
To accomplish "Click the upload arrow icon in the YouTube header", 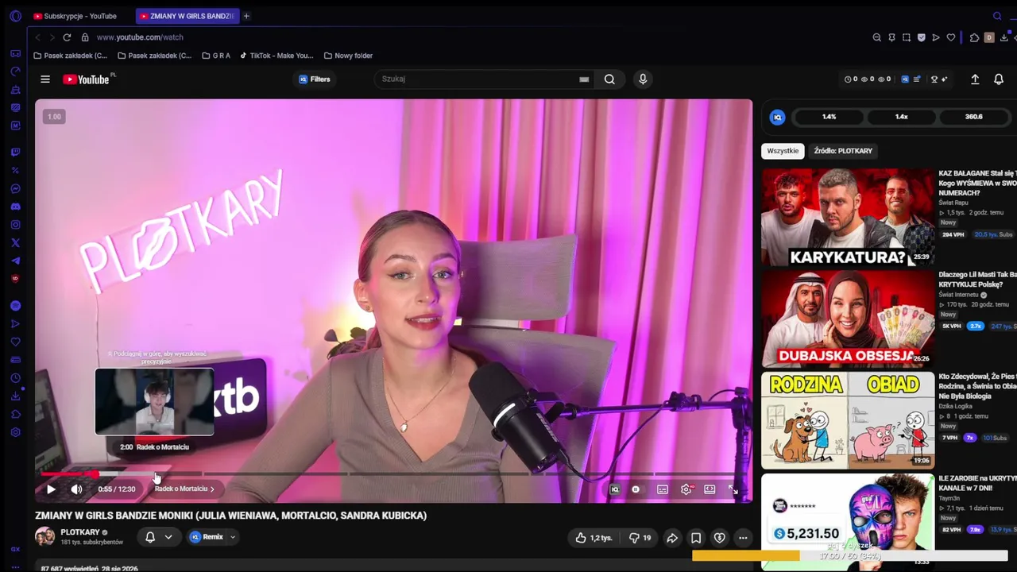I will click(x=975, y=79).
